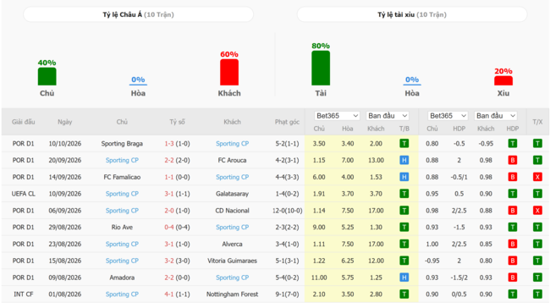Click red HDP B badge in Vitoria Guimaraes row
Viewport: 550px width, 308px height.
coord(513,261)
